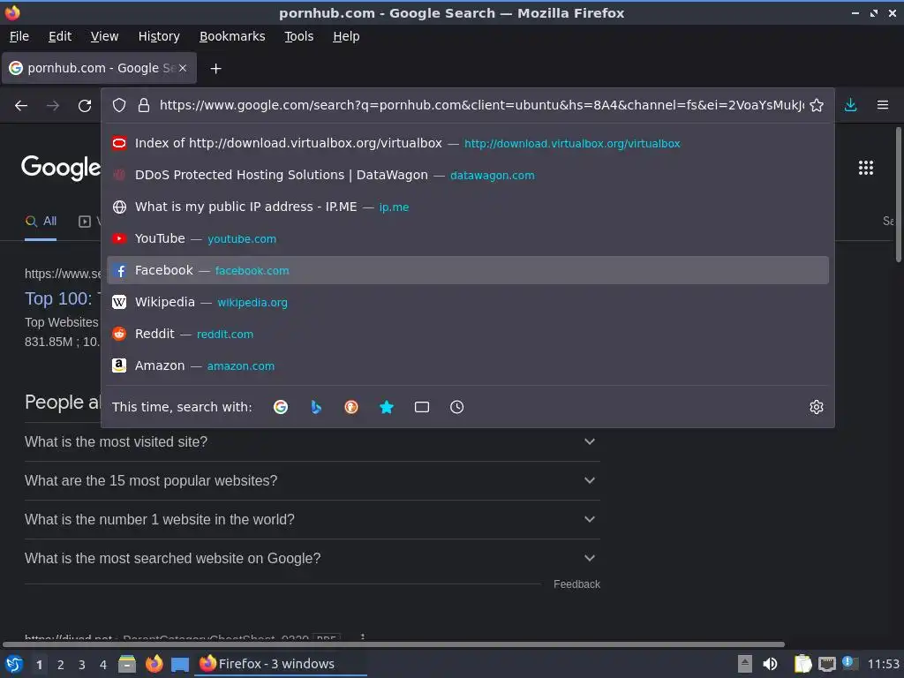The width and height of the screenshot is (904, 678).
Task: Click the Google logo
Action: 61,168
